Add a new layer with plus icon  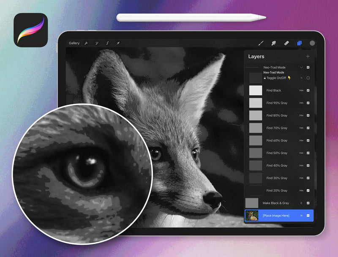[308, 57]
